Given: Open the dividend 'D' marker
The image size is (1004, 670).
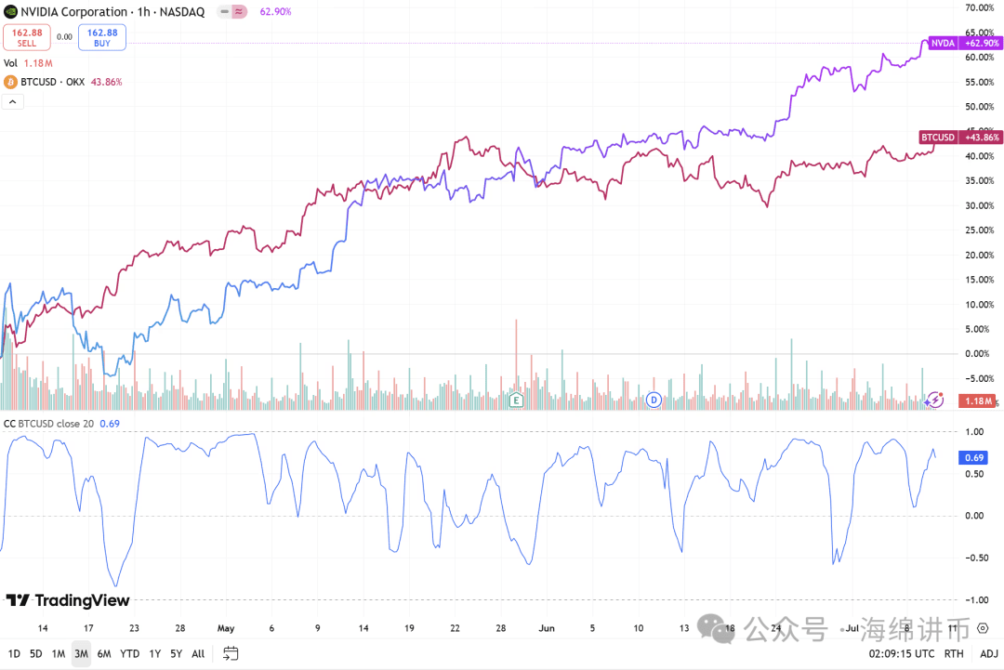Looking at the screenshot, I should [x=654, y=400].
